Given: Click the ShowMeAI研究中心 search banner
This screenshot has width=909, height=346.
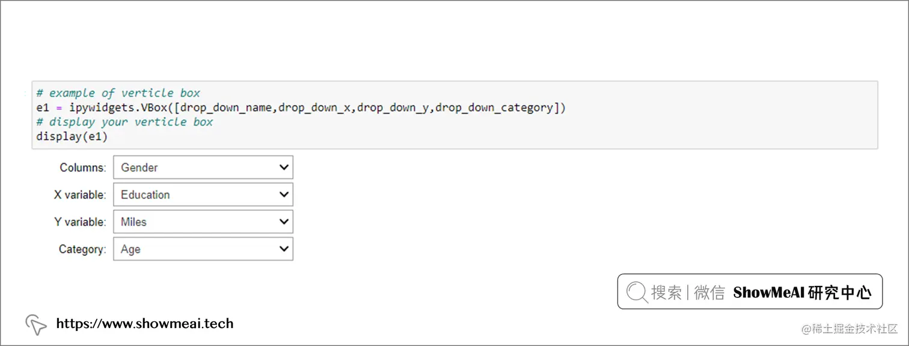Looking at the screenshot, I should [749, 292].
